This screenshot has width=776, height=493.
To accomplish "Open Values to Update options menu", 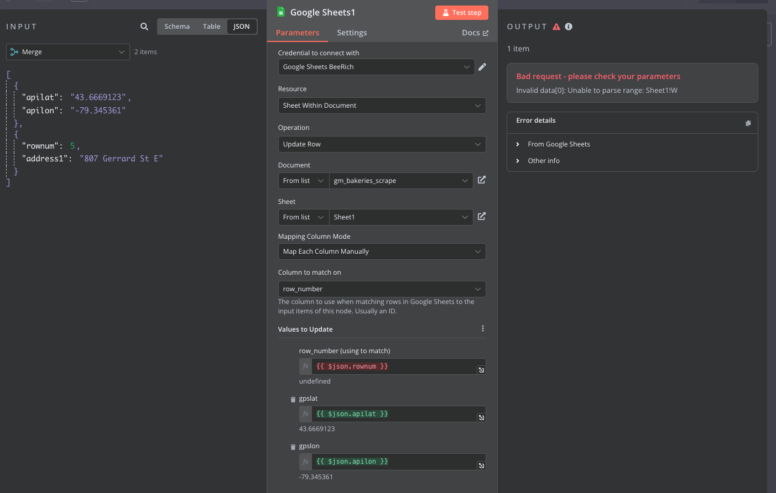I will click(483, 329).
